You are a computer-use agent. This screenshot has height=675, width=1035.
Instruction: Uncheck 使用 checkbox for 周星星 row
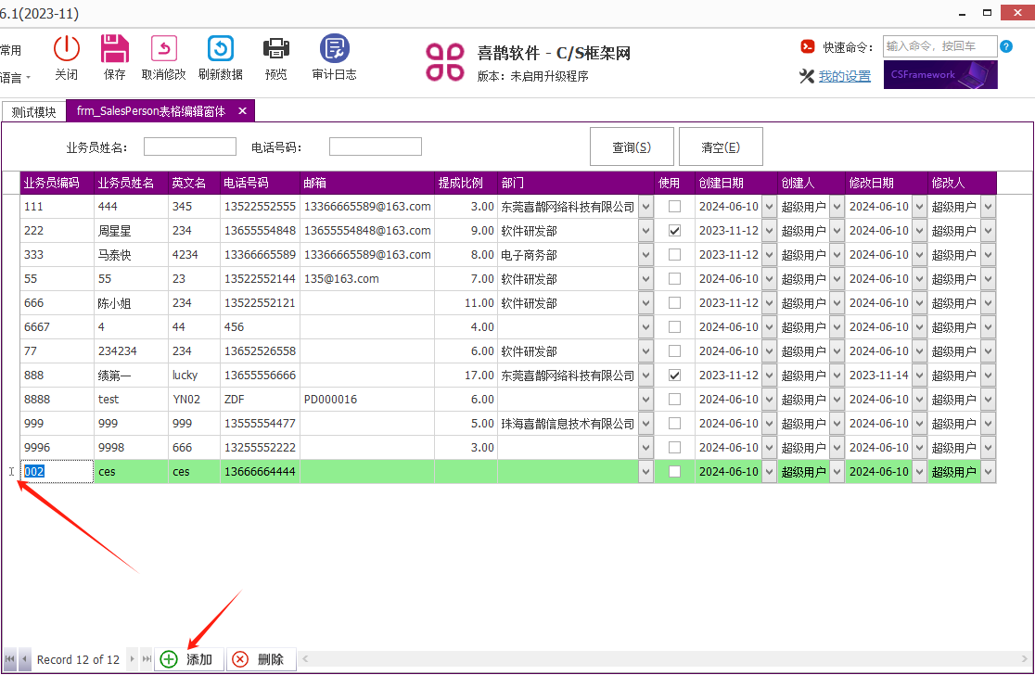pyautogui.click(x=674, y=230)
